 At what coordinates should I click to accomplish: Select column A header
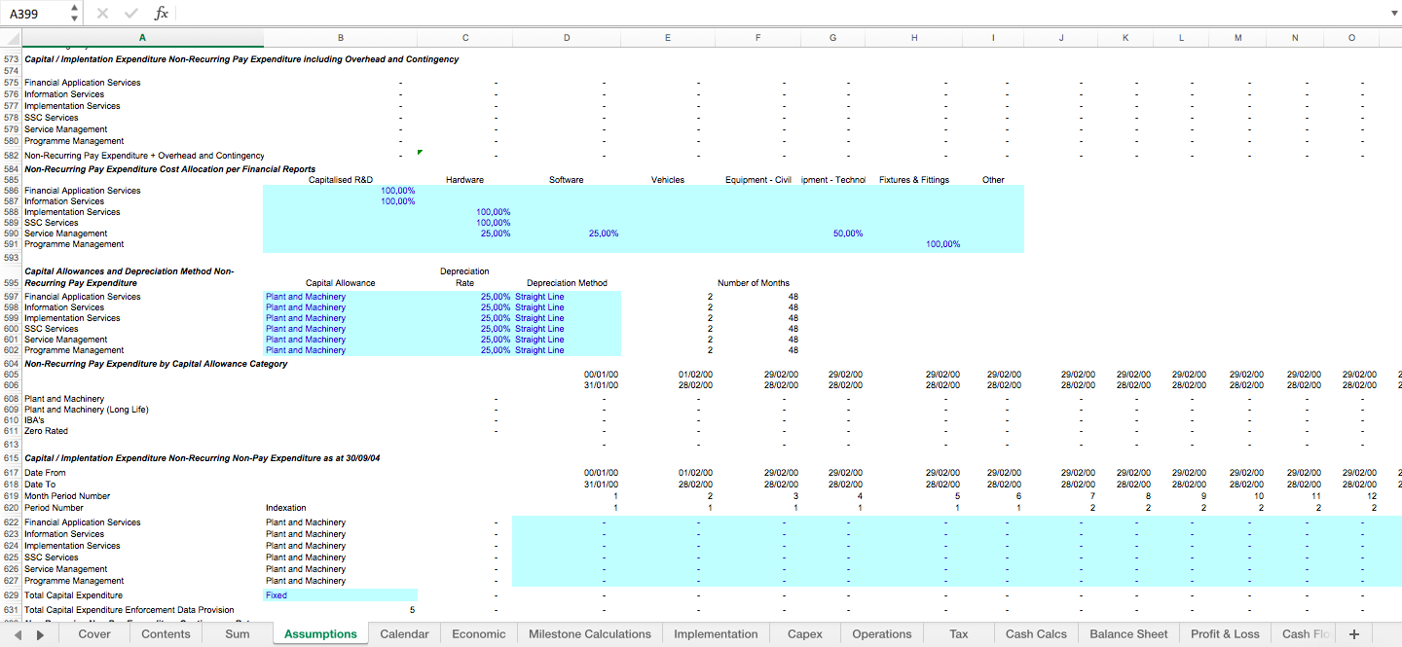(x=142, y=38)
